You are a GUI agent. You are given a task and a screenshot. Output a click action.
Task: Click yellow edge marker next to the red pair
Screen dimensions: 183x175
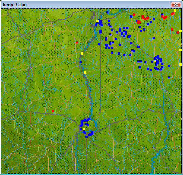[x=180, y=31]
